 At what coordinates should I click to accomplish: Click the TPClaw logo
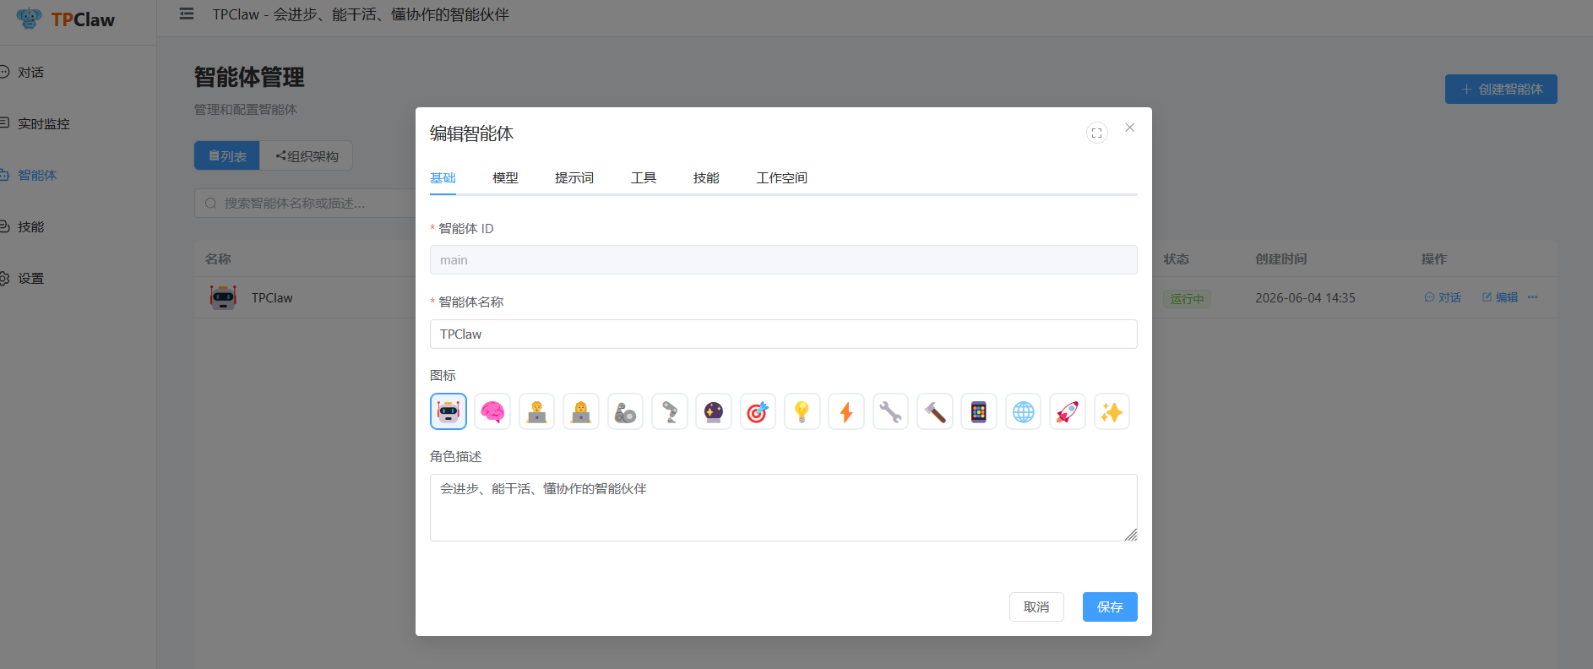click(66, 19)
